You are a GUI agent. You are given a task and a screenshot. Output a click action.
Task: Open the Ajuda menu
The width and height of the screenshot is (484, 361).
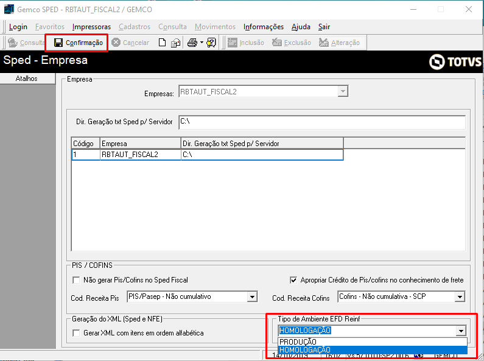point(301,27)
